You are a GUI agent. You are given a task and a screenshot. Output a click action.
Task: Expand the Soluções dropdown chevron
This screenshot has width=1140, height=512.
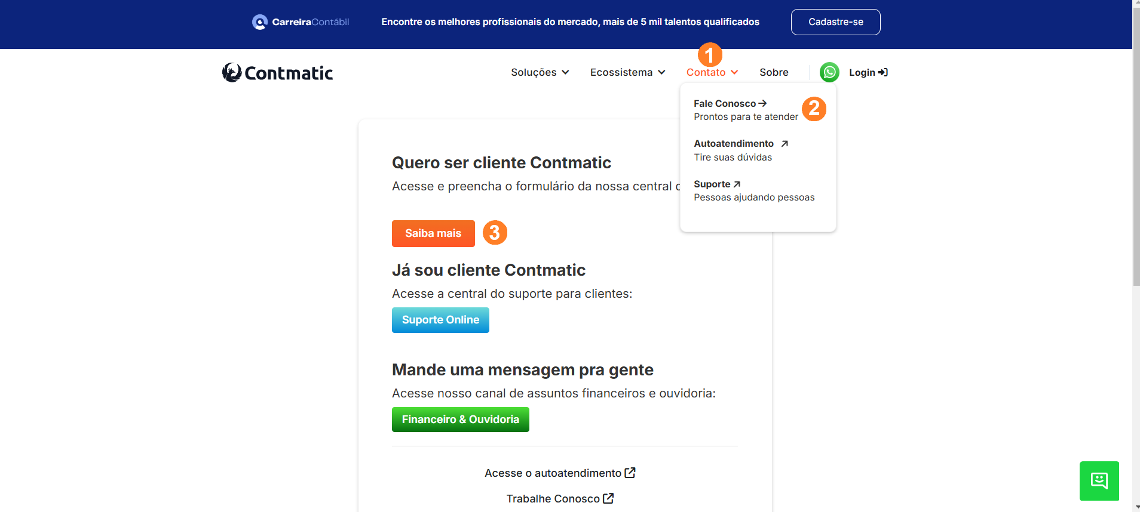565,72
